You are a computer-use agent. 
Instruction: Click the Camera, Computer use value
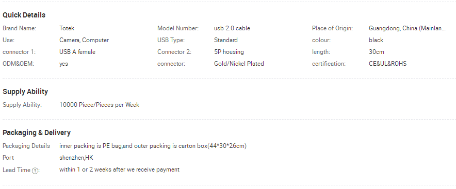coord(84,40)
